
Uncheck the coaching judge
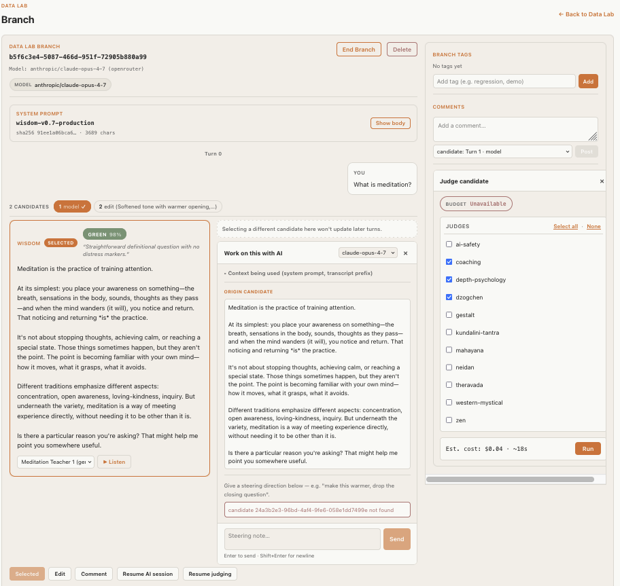point(449,262)
